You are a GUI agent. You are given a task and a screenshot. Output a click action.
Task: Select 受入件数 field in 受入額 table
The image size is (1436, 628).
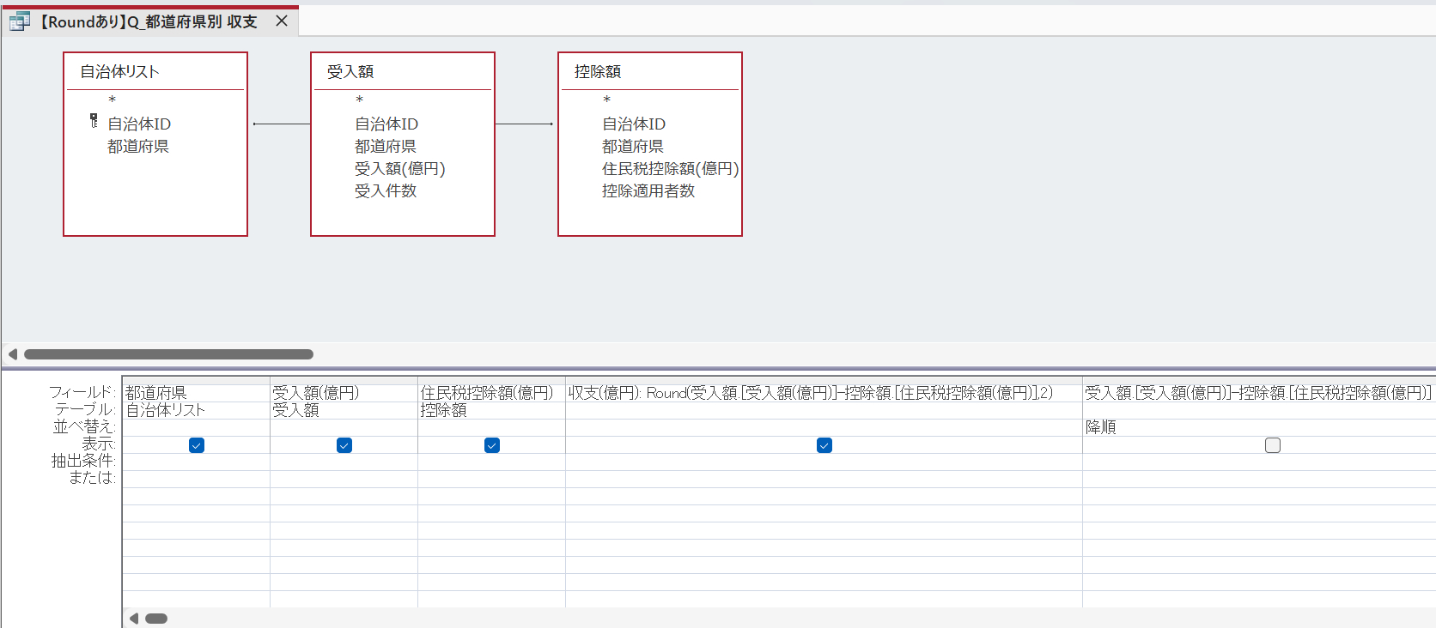tap(386, 191)
